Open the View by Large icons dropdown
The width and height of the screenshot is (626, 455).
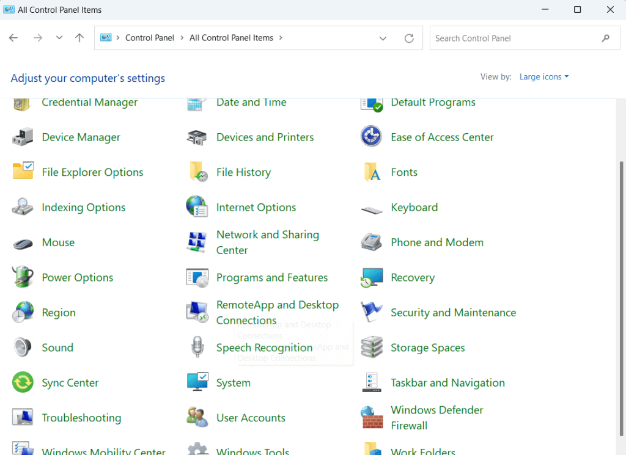[543, 76]
